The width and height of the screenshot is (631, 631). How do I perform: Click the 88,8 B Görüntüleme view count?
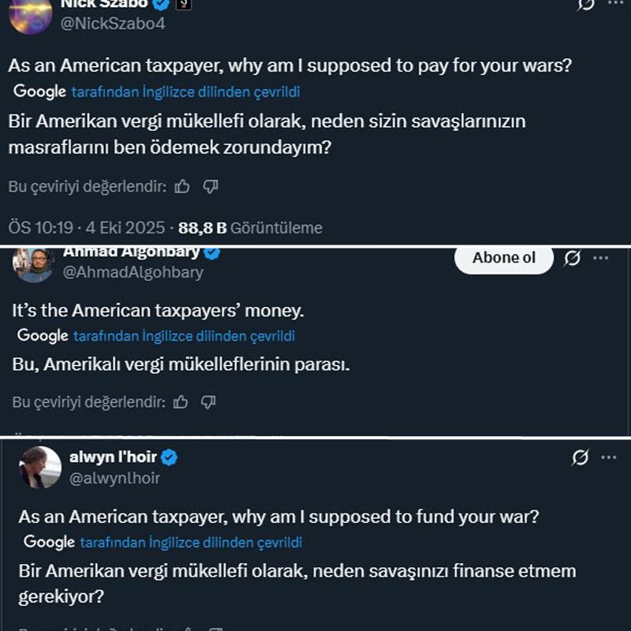pos(250,228)
